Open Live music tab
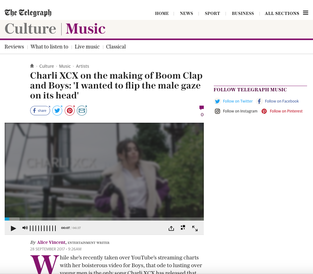The image size is (313, 274). coord(87,47)
